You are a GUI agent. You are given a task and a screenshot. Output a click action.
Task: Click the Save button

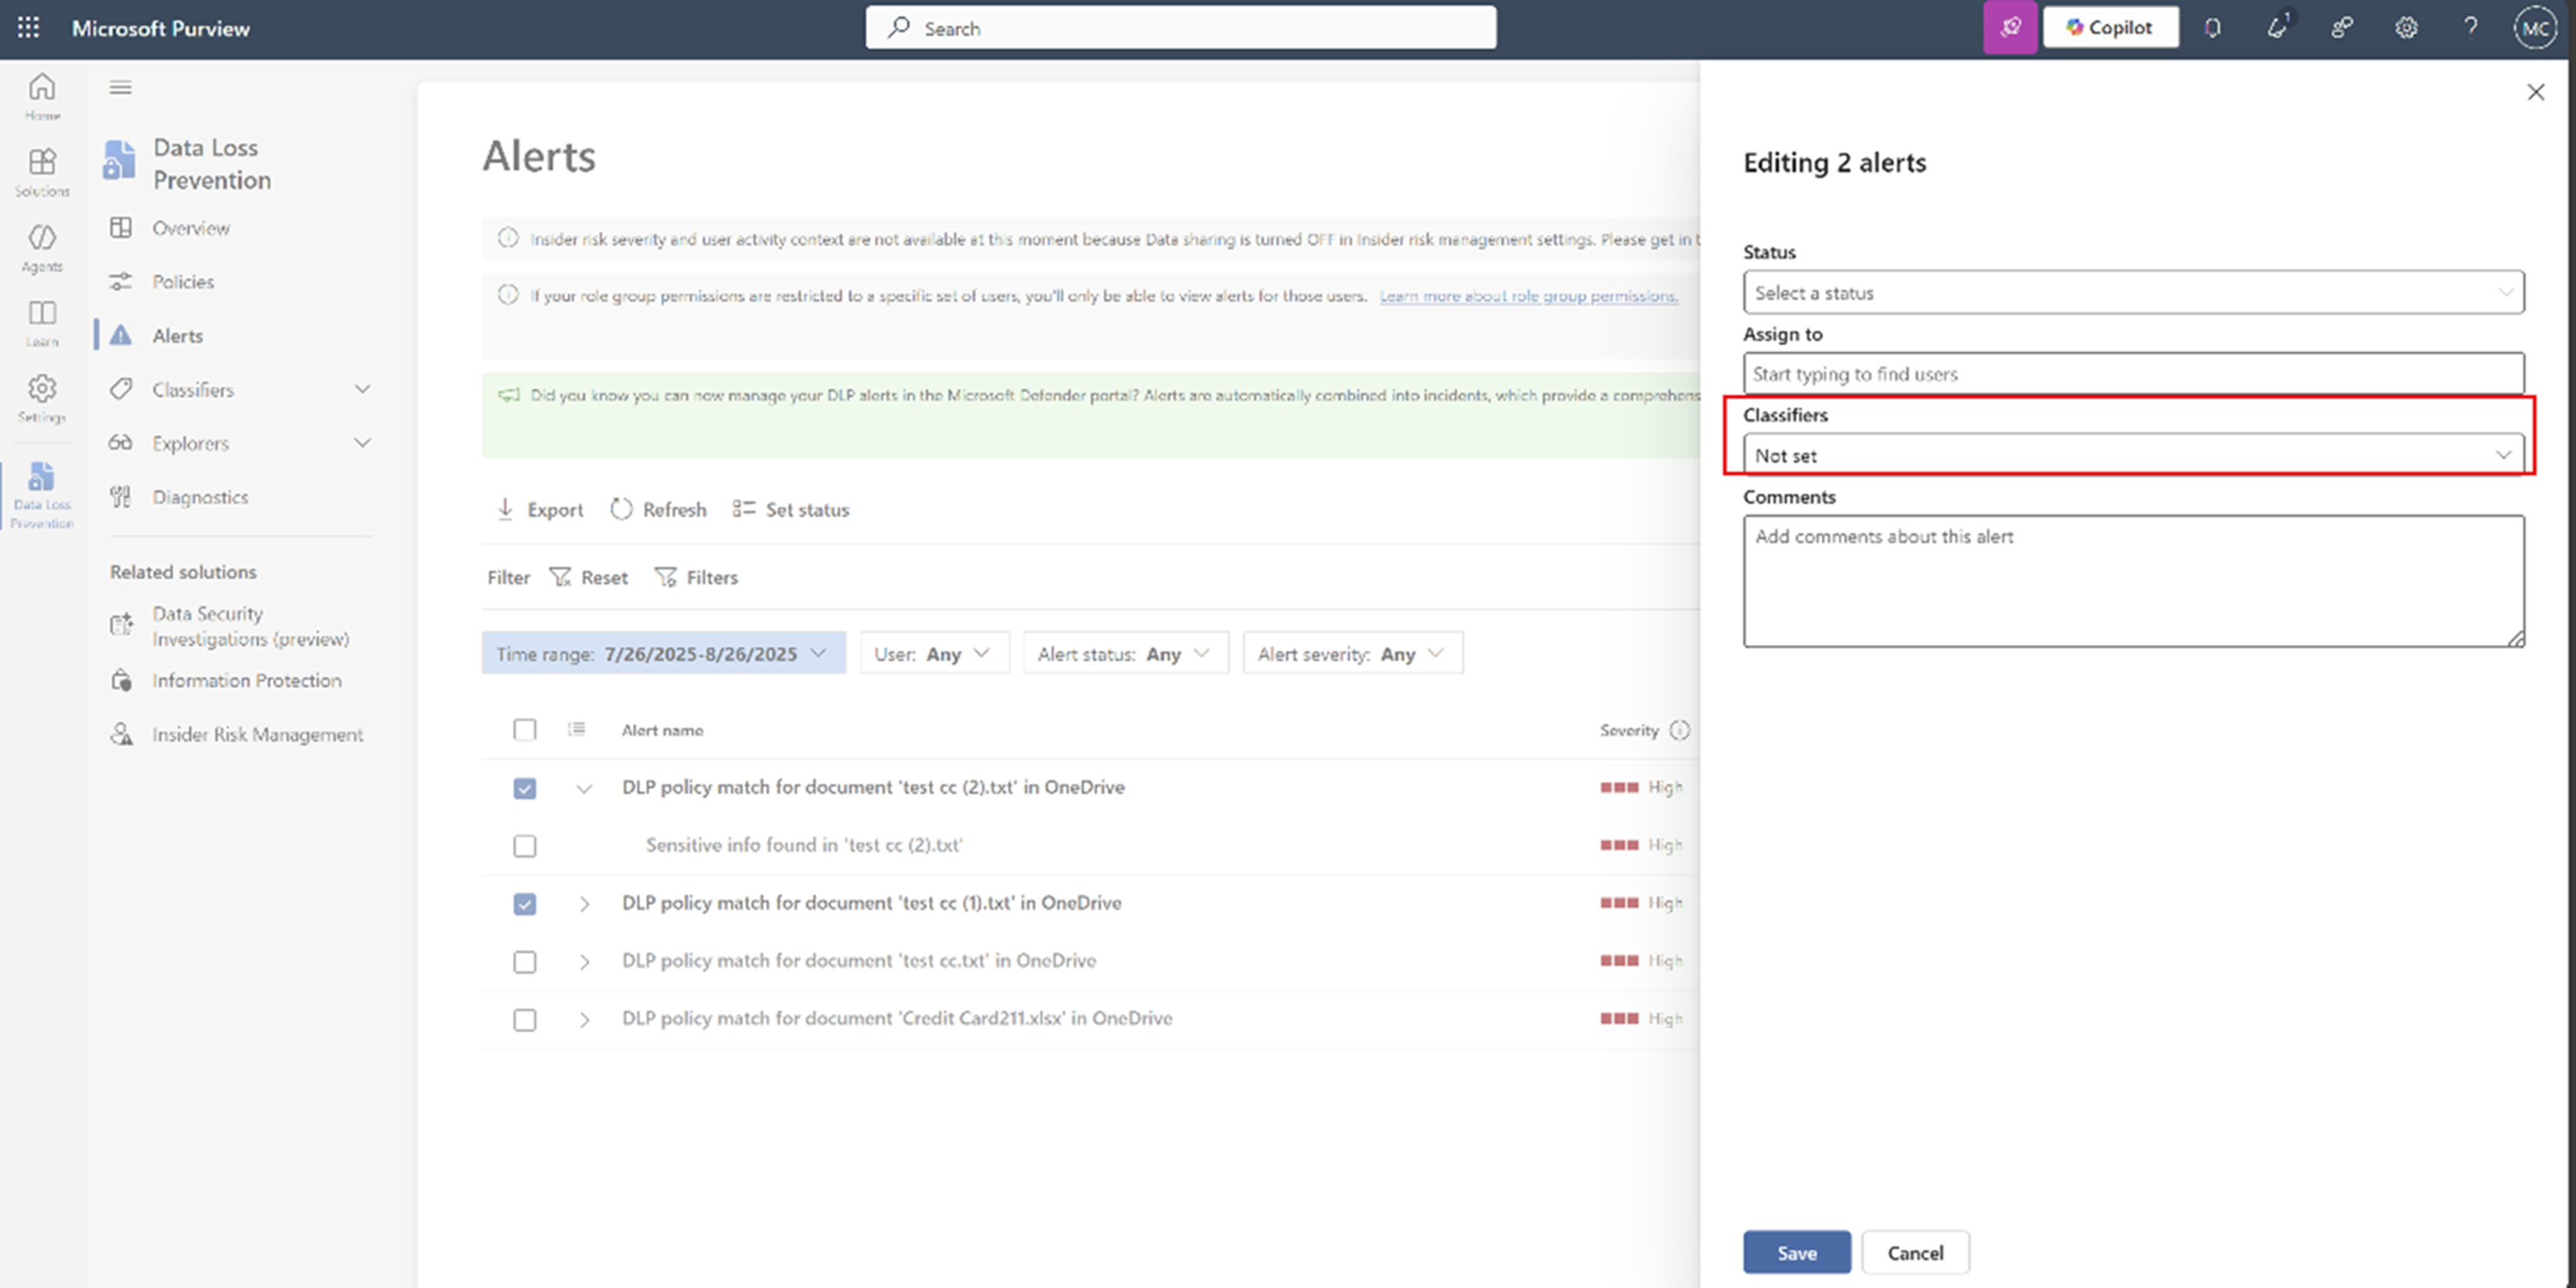point(1796,1253)
